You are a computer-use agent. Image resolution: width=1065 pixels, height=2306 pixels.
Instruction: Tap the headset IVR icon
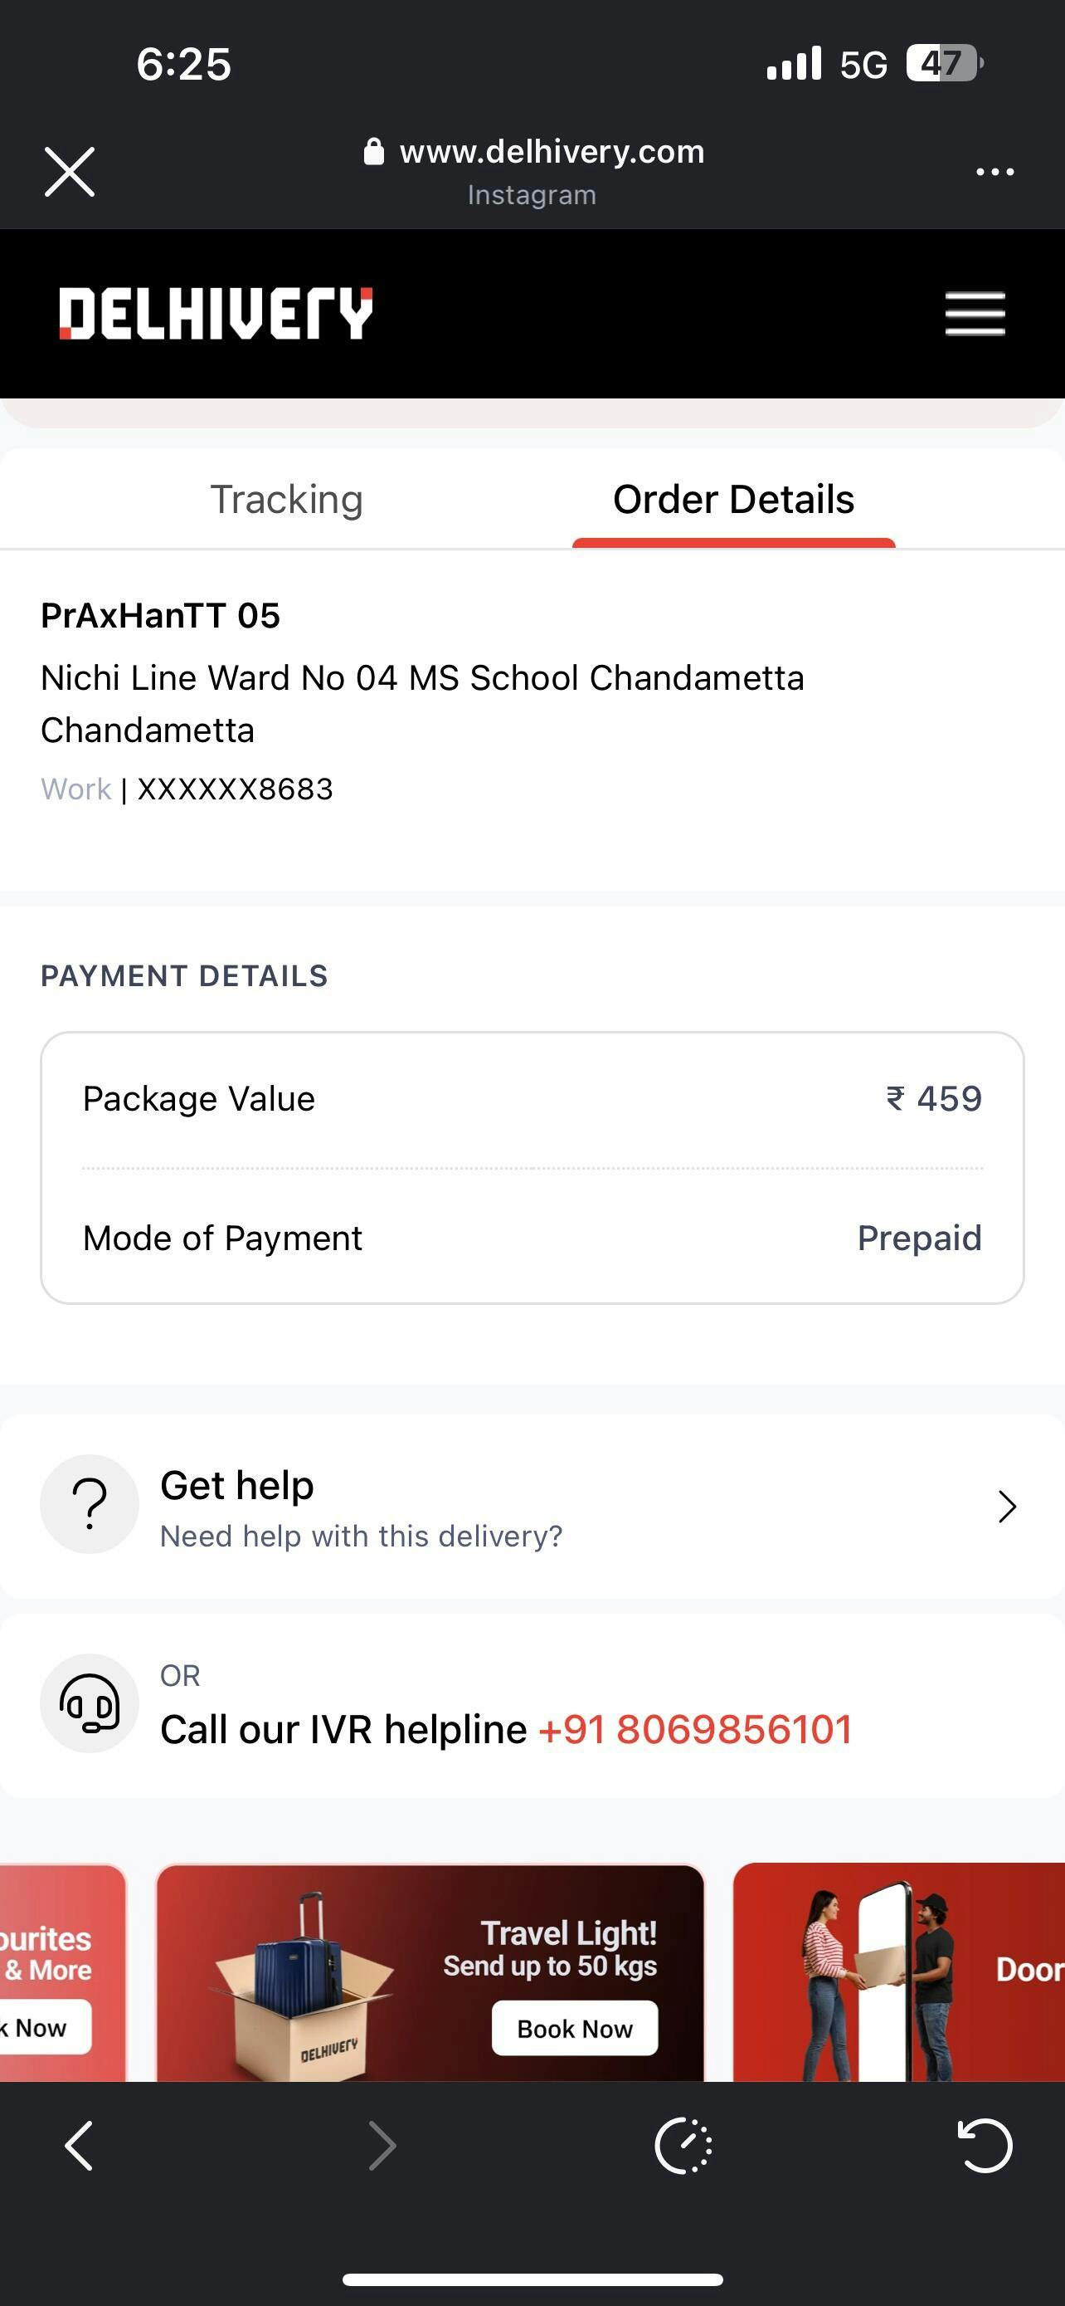pos(90,1703)
